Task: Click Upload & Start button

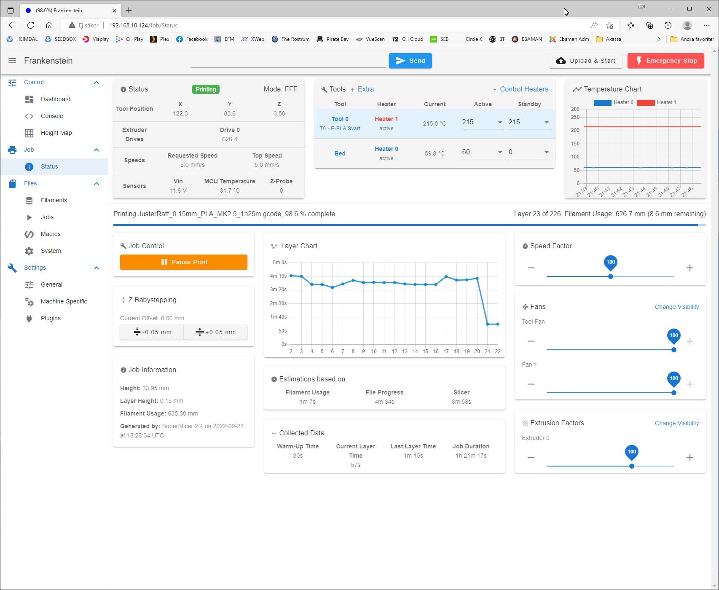Action: [x=586, y=61]
